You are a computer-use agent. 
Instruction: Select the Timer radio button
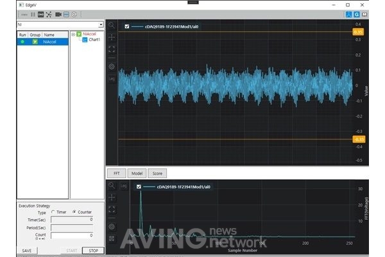pyautogui.click(x=53, y=212)
